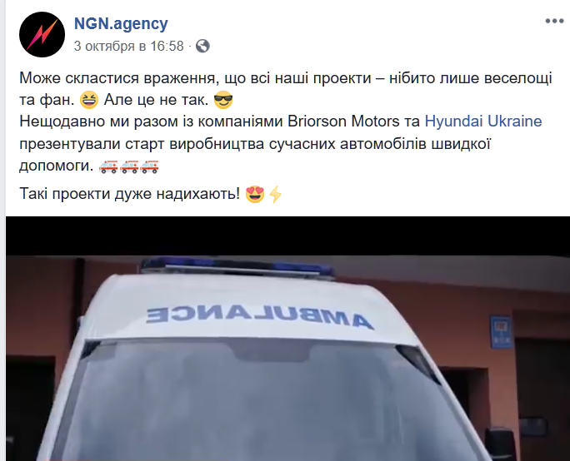Open the Hyundai Ukraine page link

pyautogui.click(x=483, y=121)
